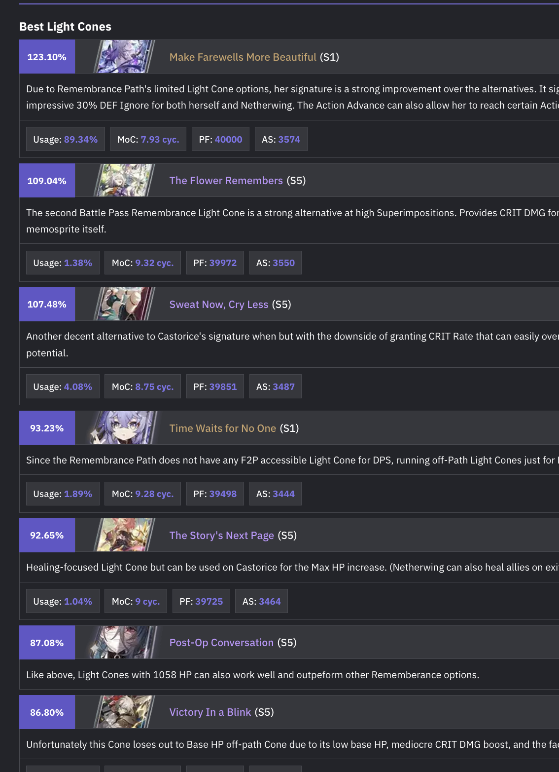Click The Story's Next Page cone image
Screen dimensions: 559x772
[x=124, y=535]
